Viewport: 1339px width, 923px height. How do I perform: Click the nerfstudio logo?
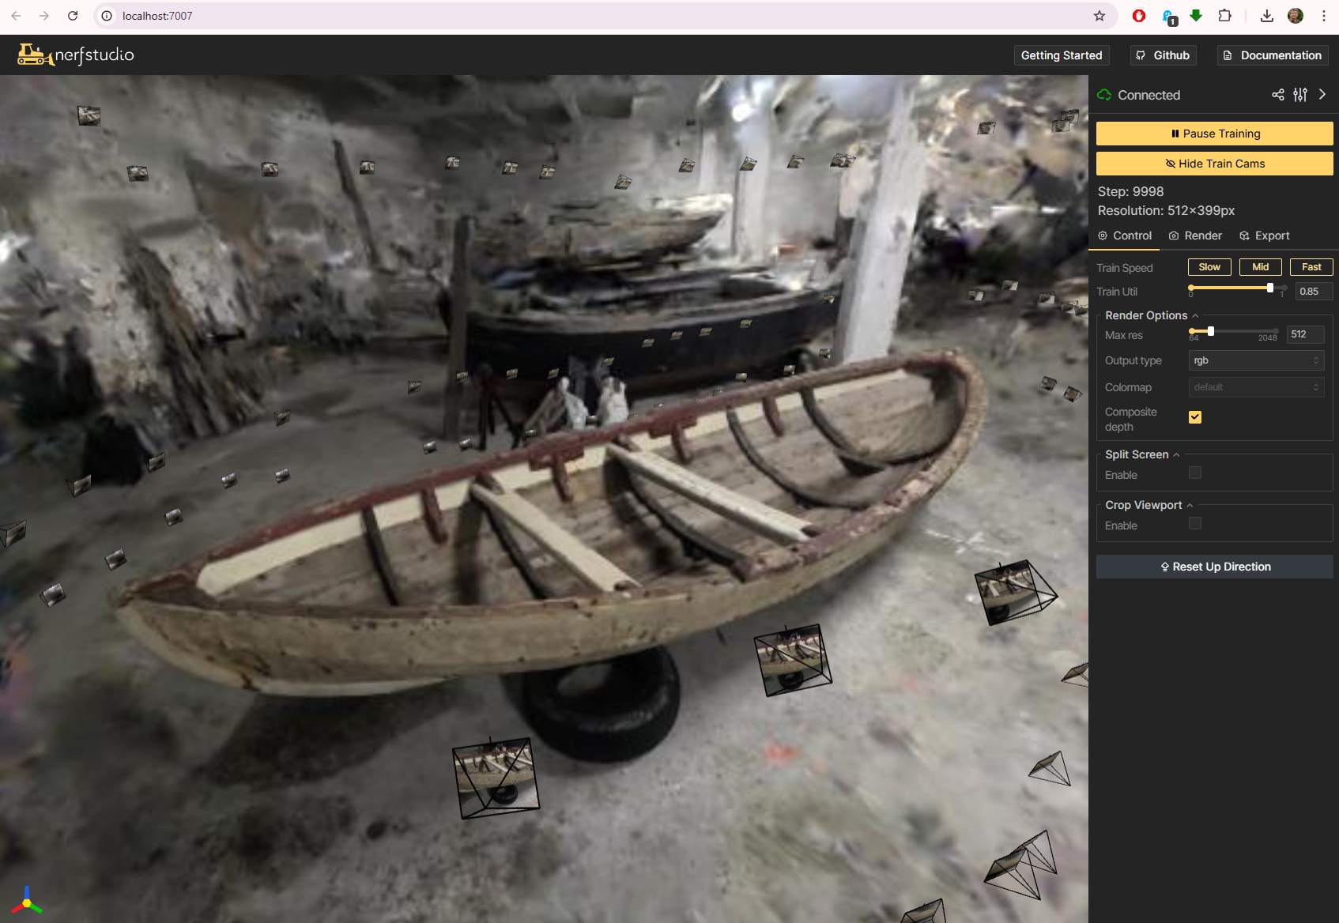76,55
